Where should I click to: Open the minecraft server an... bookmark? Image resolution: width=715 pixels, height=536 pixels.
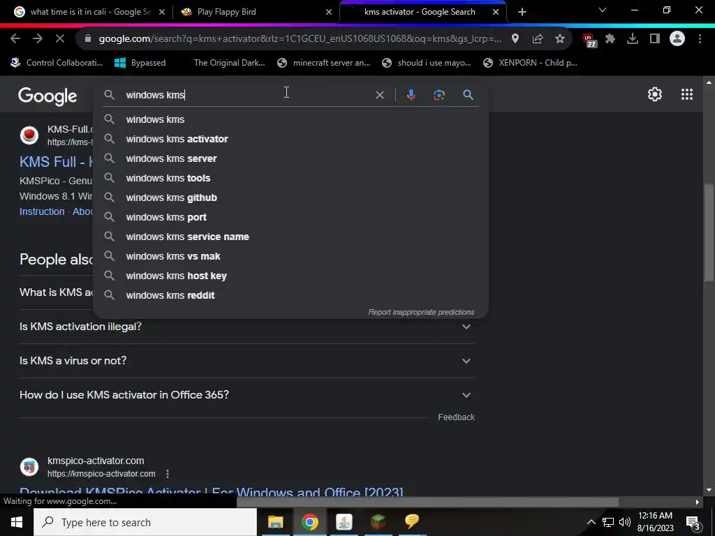(x=324, y=63)
